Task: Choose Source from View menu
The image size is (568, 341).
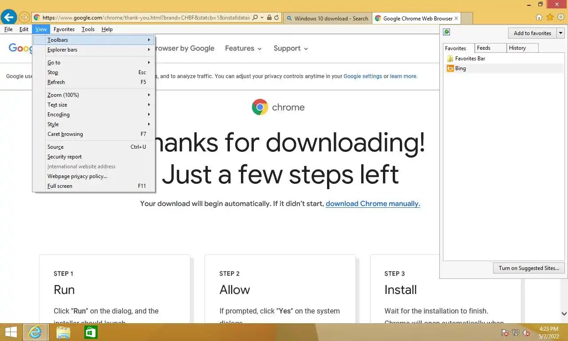Action: pos(94,147)
